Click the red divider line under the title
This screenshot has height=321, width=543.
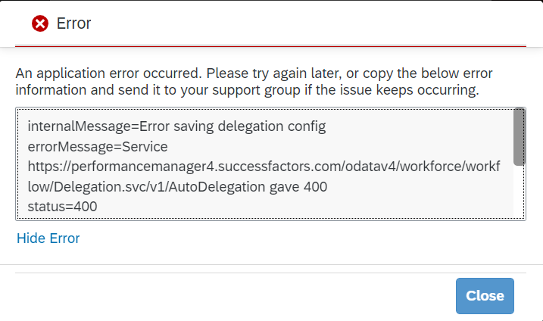[x=270, y=46]
